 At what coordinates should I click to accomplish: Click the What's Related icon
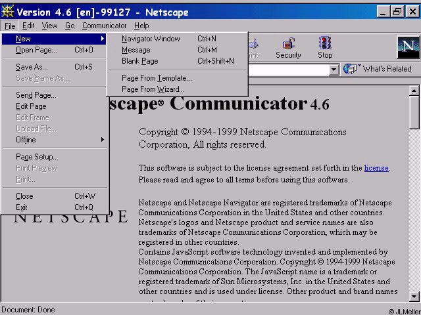pos(351,69)
